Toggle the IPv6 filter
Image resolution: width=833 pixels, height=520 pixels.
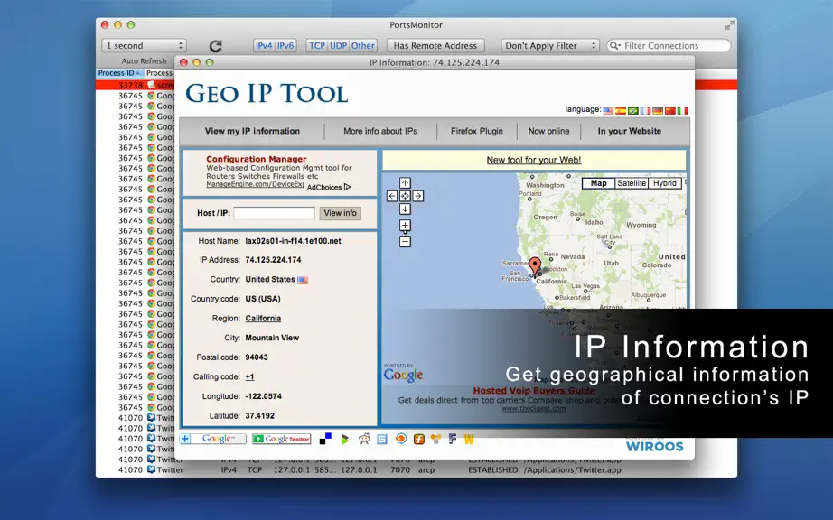[x=285, y=46]
